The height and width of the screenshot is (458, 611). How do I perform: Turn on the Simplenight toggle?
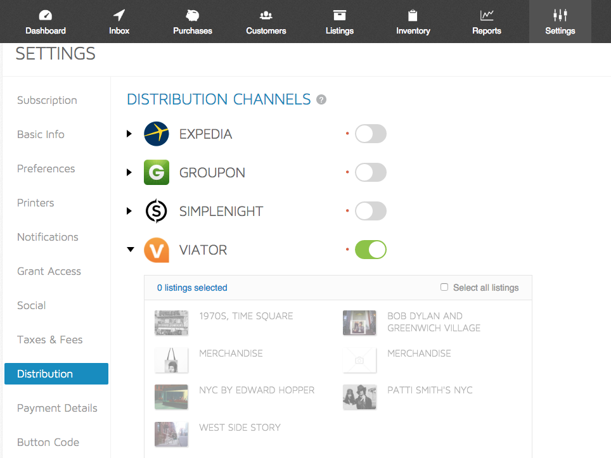tap(371, 211)
